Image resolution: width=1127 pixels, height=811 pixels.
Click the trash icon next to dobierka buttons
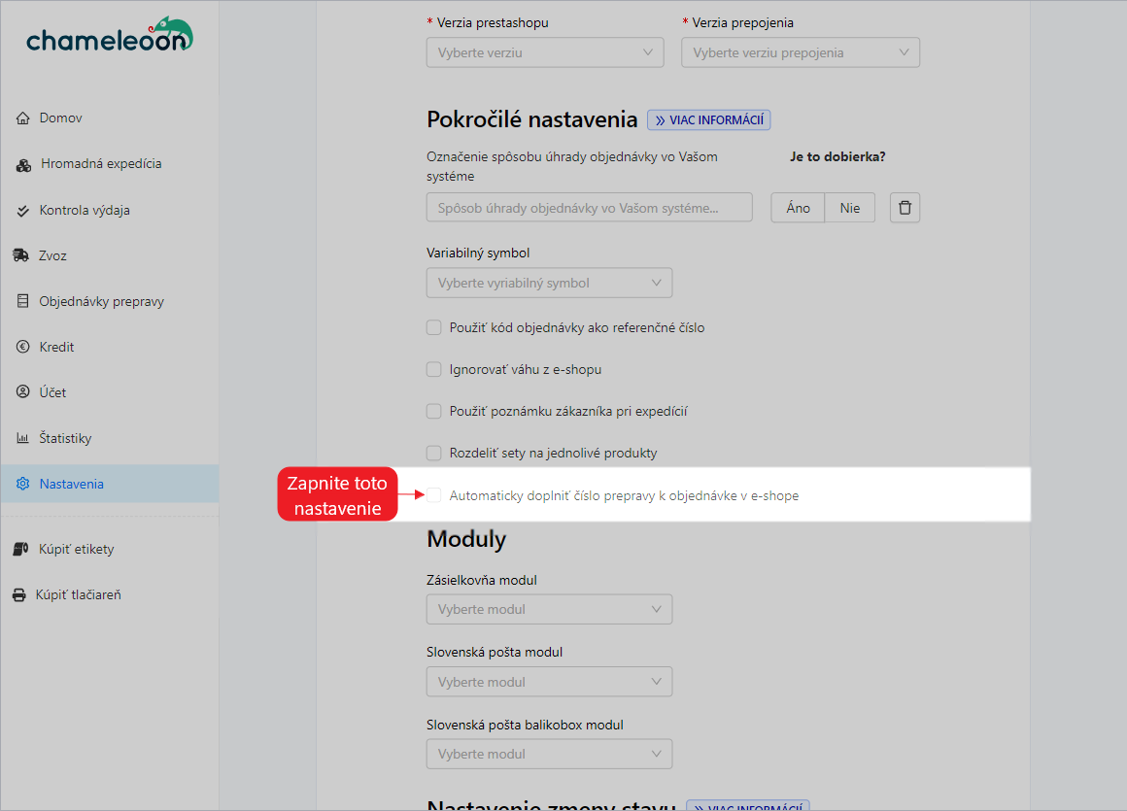tap(905, 207)
